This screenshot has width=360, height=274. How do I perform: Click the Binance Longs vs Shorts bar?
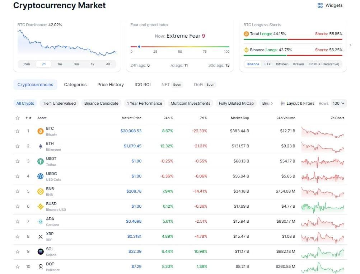pyautogui.click(x=293, y=55)
